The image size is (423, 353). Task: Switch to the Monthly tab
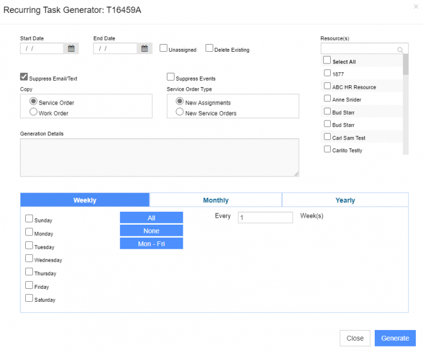click(216, 200)
